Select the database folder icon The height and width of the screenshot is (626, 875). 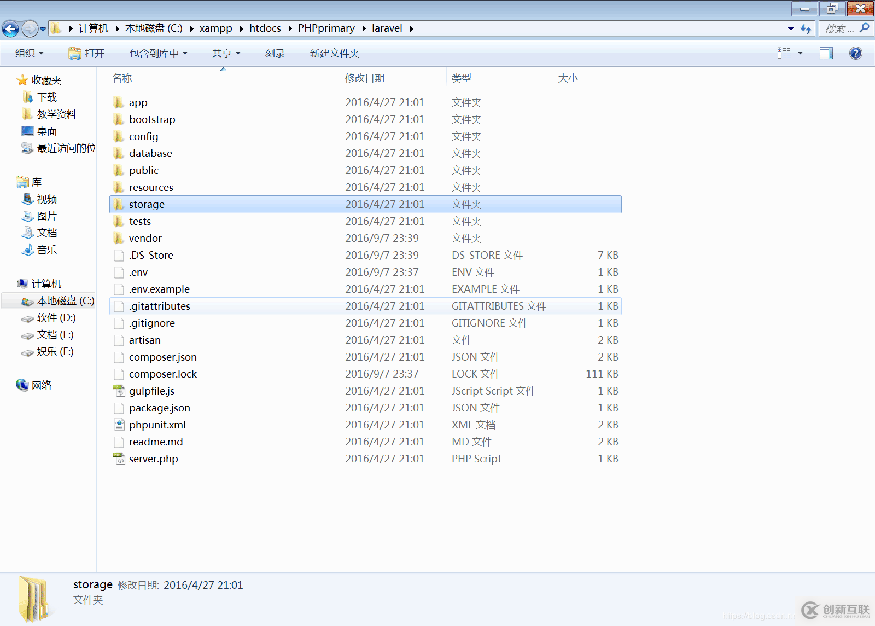119,153
